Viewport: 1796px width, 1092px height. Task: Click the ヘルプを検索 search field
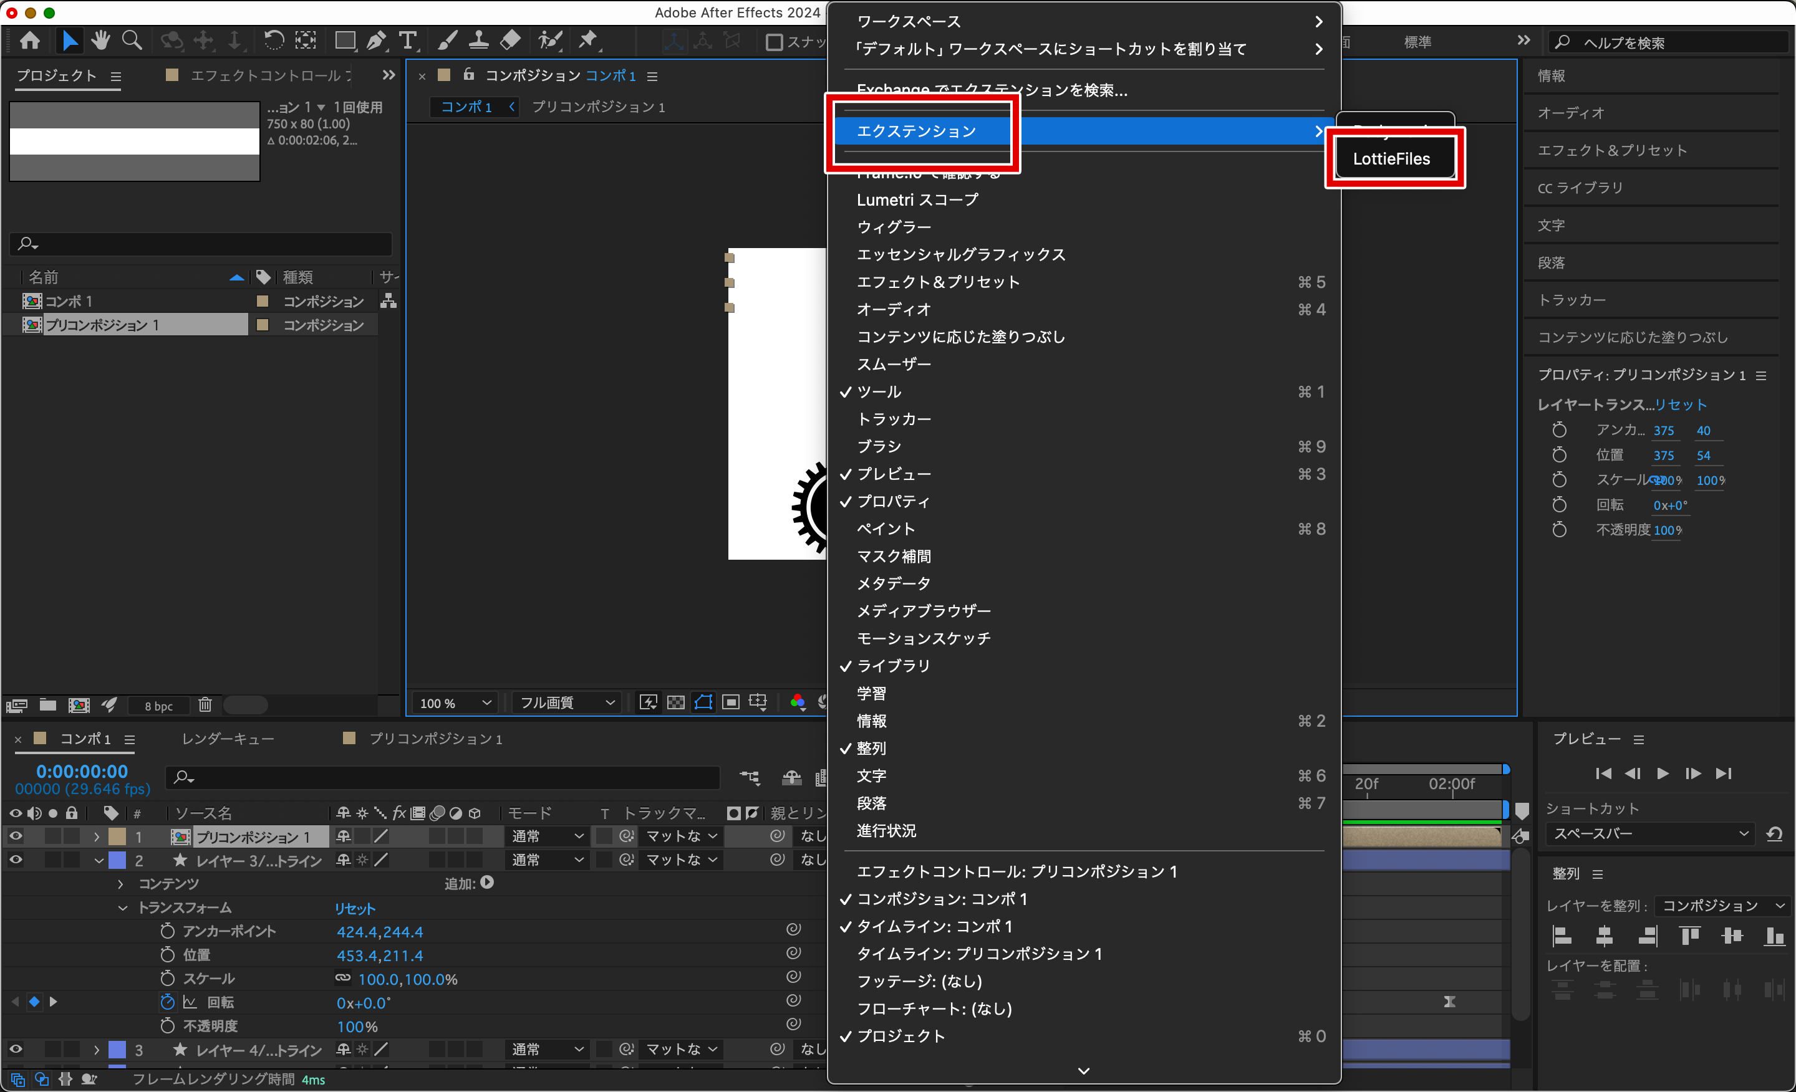click(1669, 42)
